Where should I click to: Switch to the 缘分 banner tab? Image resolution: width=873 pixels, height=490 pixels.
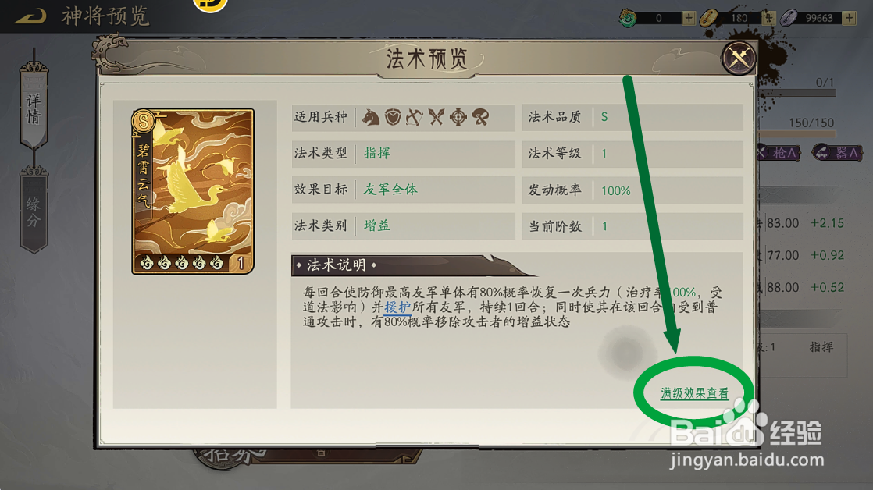(x=34, y=210)
